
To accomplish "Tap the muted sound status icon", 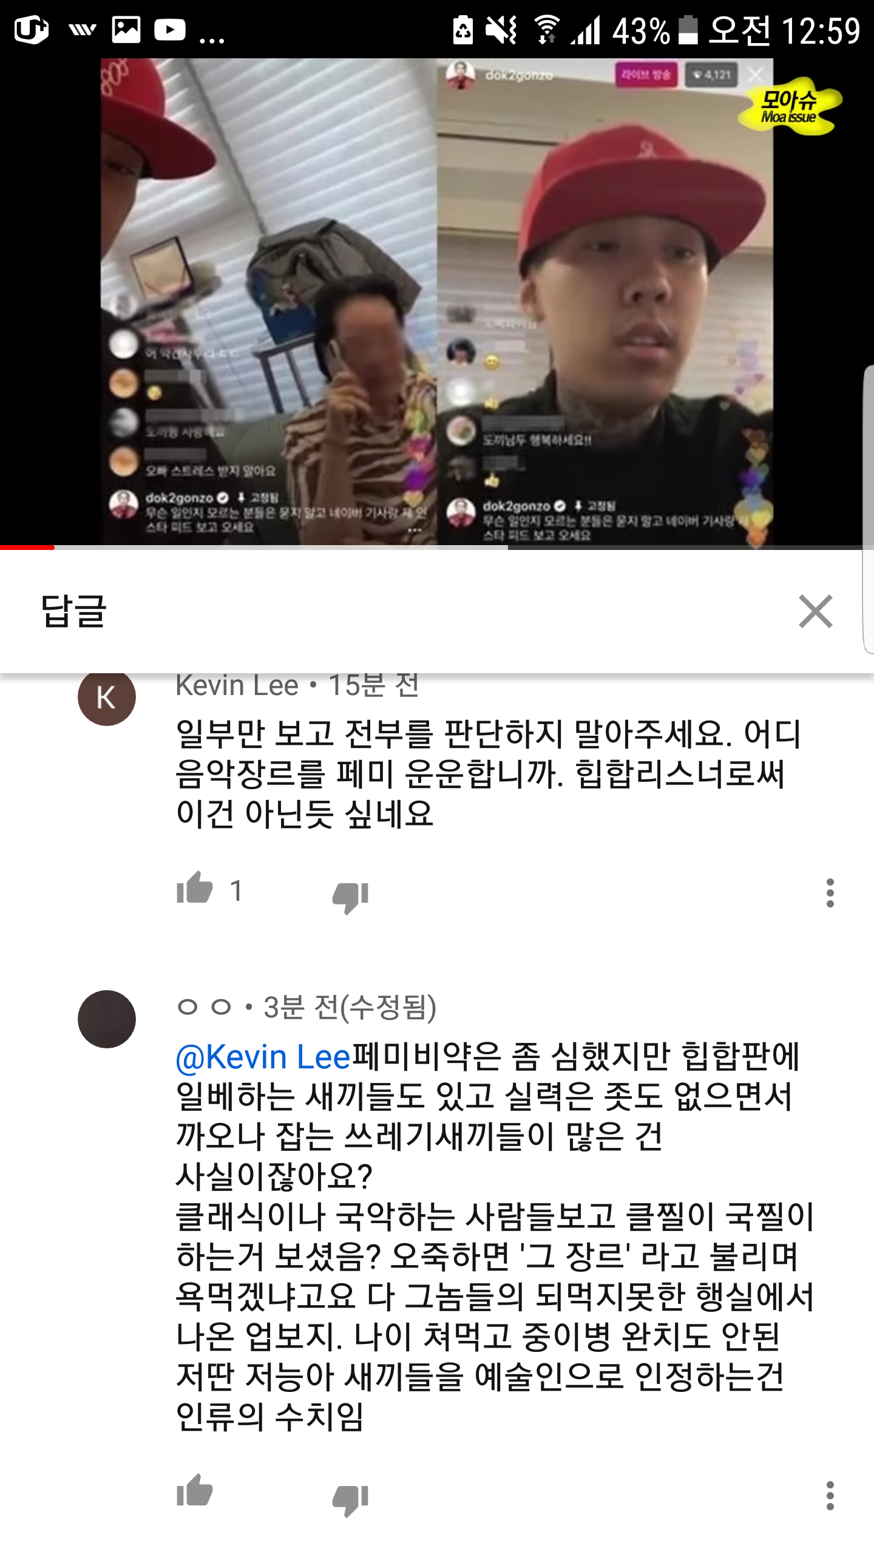I will coord(501,30).
